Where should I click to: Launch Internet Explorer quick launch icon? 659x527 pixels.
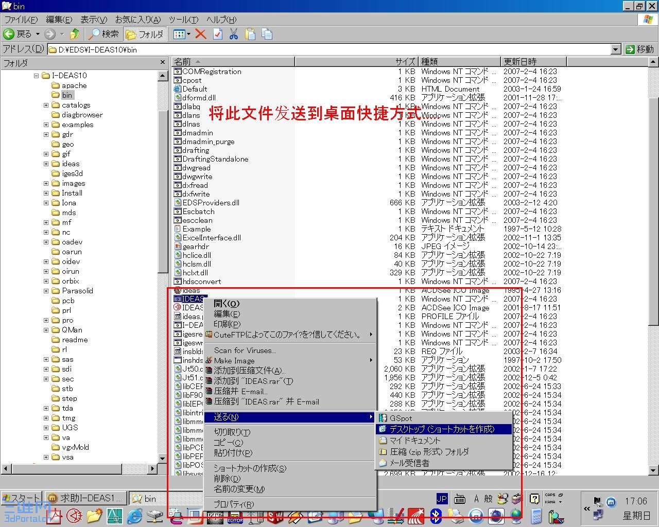click(x=135, y=516)
